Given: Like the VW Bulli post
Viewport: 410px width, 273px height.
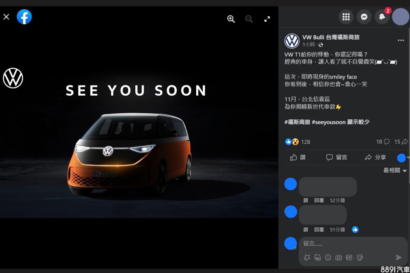Looking at the screenshot, I should tap(298, 157).
